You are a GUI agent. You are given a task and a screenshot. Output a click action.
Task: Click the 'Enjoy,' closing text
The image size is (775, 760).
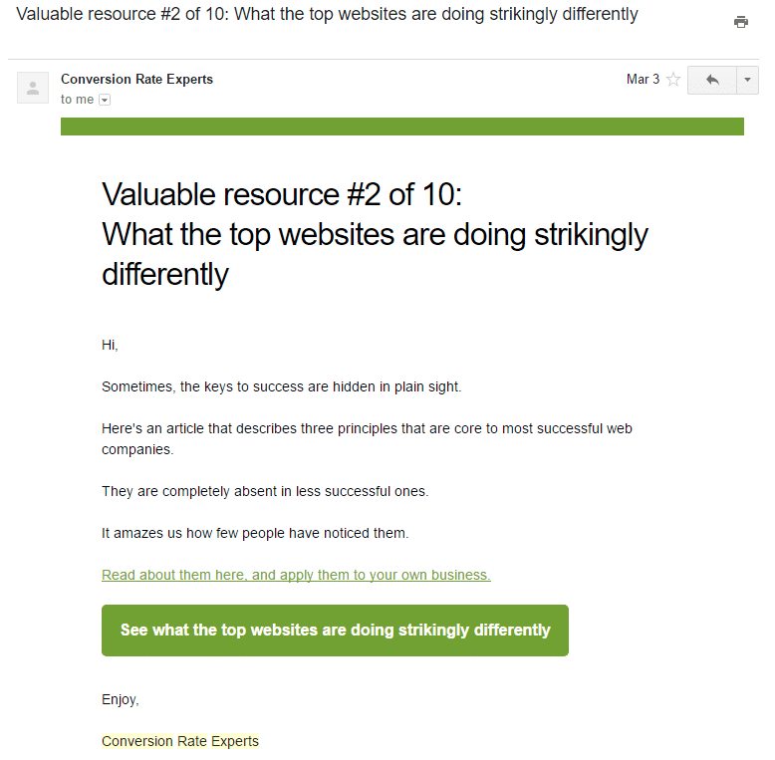(121, 699)
